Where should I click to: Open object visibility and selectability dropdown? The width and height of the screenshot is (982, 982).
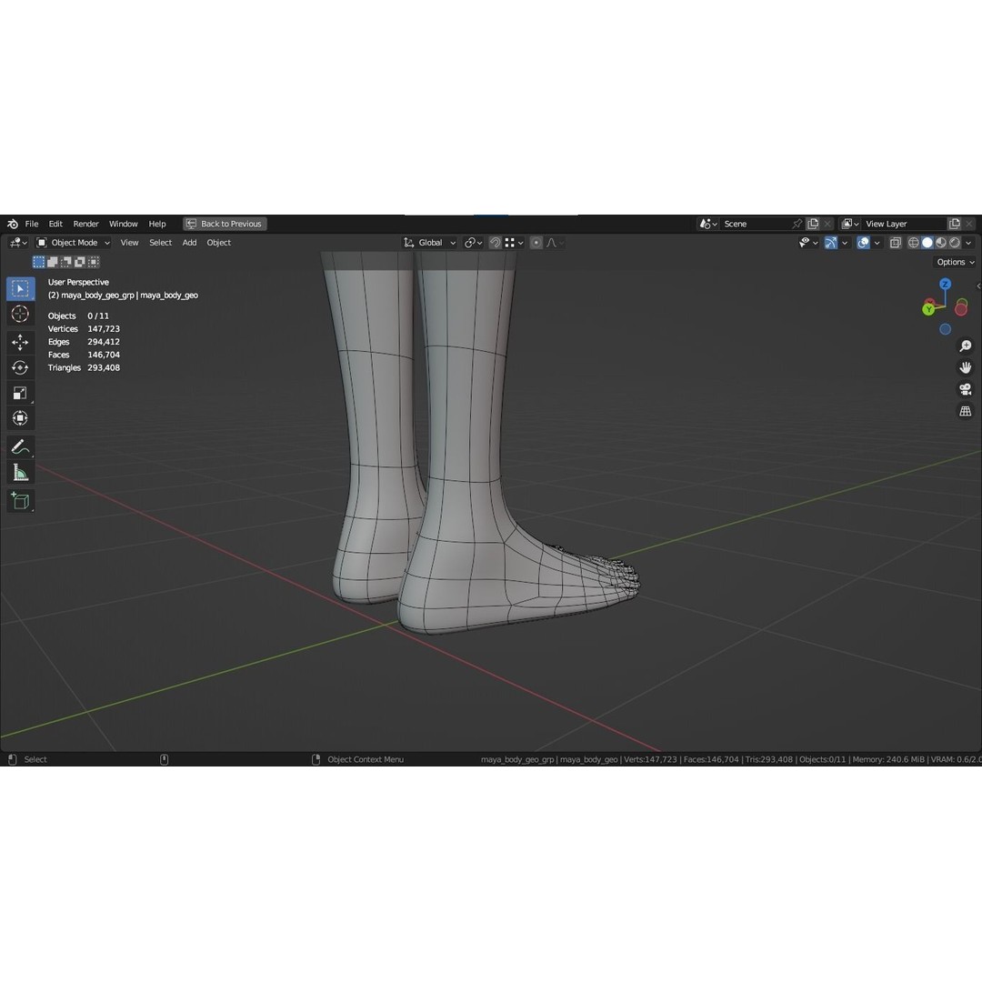click(808, 243)
